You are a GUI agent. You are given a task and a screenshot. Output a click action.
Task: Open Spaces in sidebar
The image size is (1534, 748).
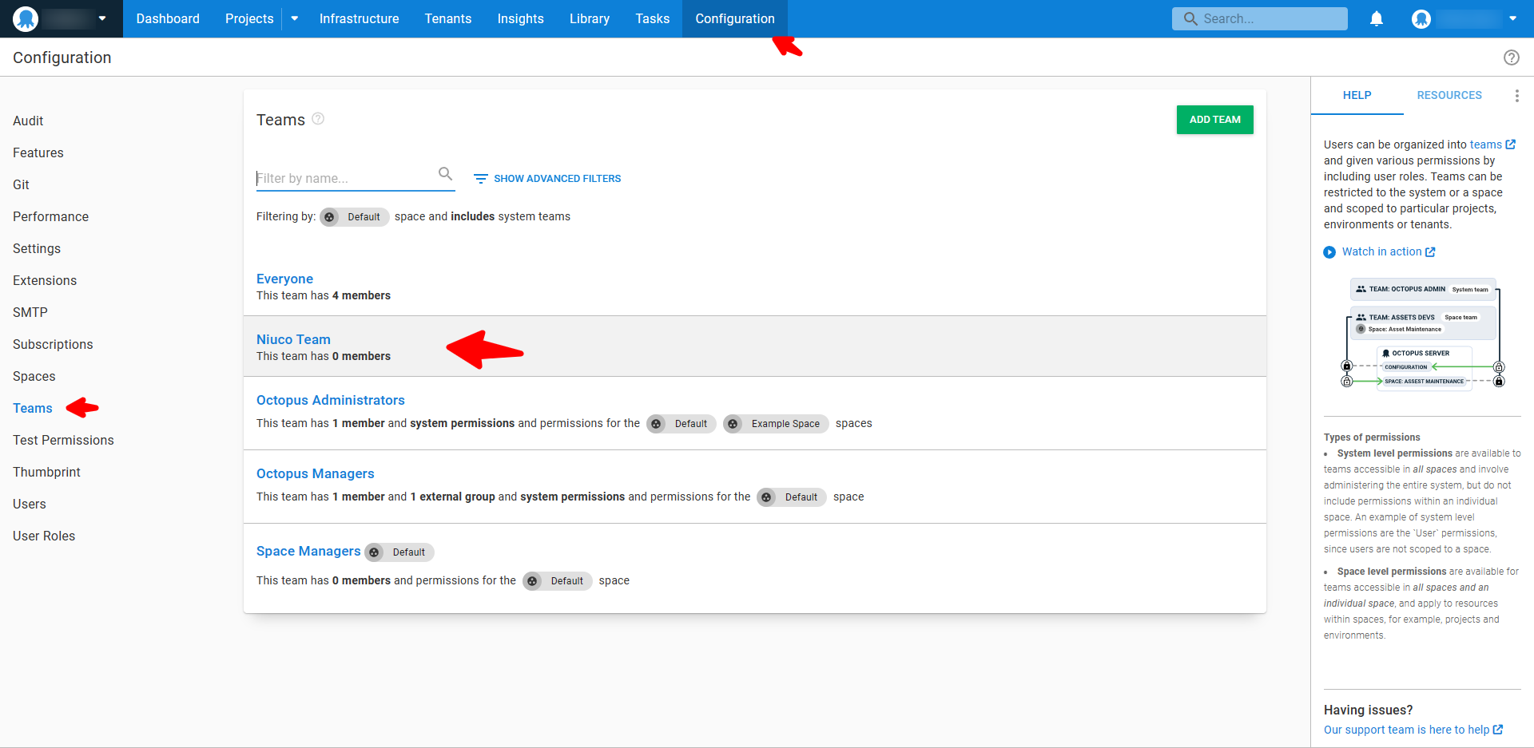point(34,376)
